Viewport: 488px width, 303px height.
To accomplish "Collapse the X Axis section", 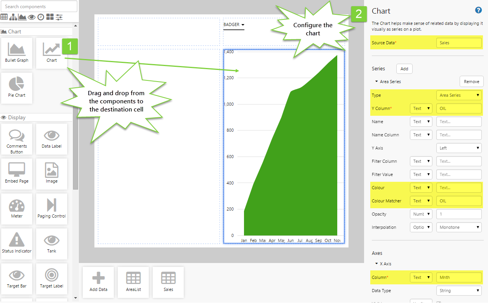I will tap(376, 264).
